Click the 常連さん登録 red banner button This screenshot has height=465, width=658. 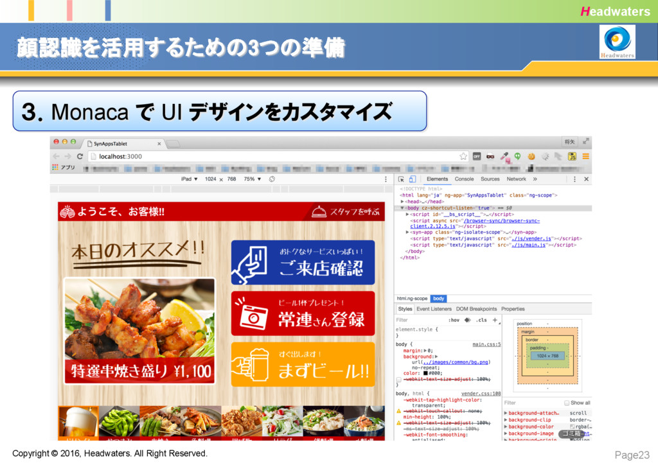pyautogui.click(x=303, y=313)
